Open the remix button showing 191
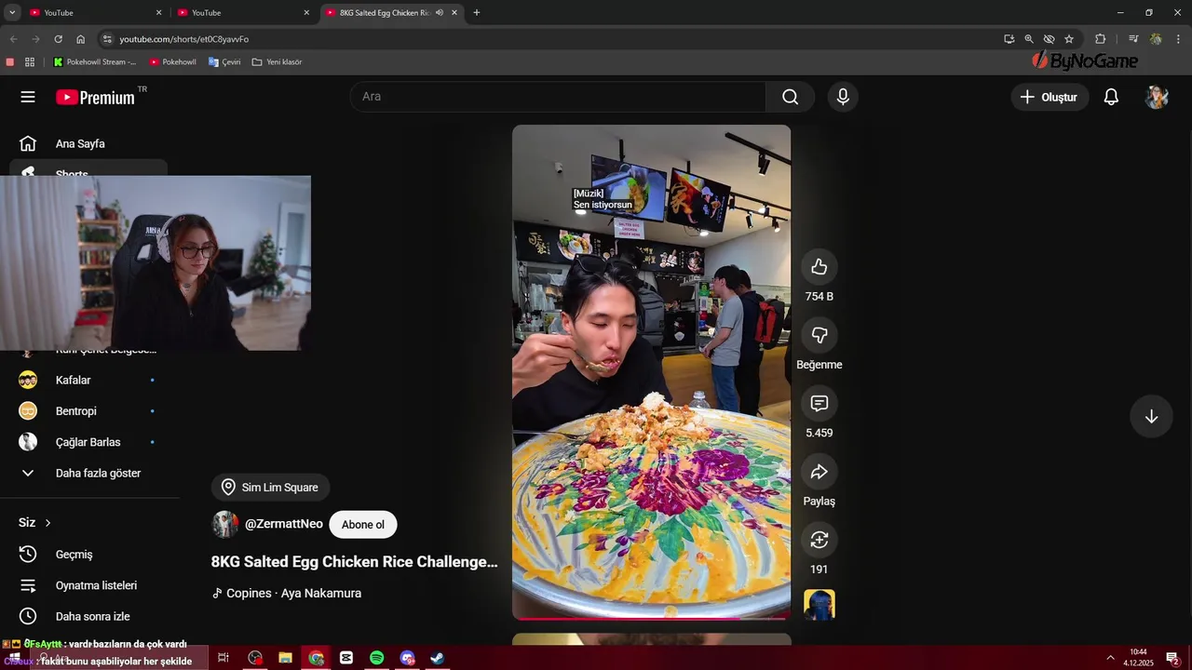Image resolution: width=1192 pixels, height=670 pixels. coord(819,540)
